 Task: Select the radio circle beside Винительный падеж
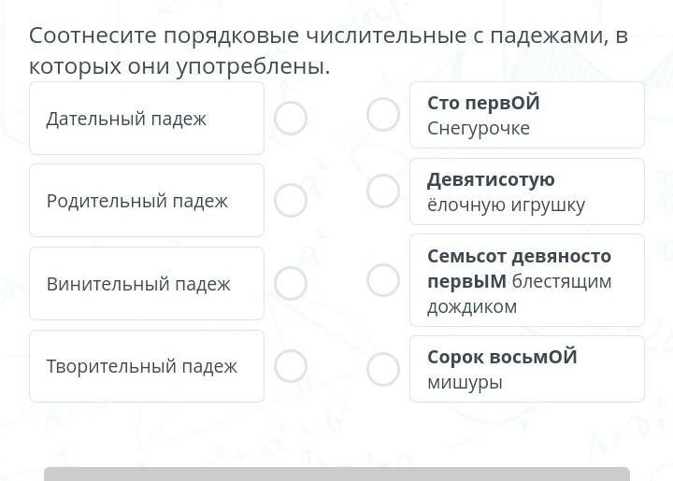291,283
